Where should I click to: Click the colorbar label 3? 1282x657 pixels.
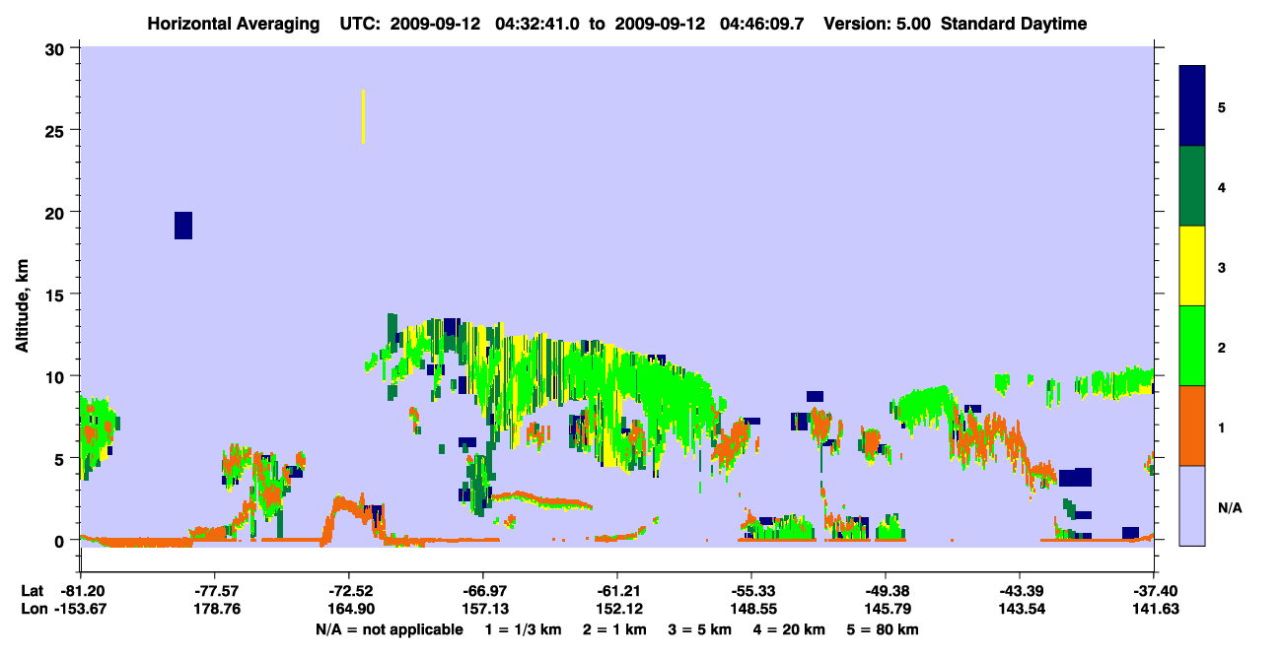tap(1222, 267)
